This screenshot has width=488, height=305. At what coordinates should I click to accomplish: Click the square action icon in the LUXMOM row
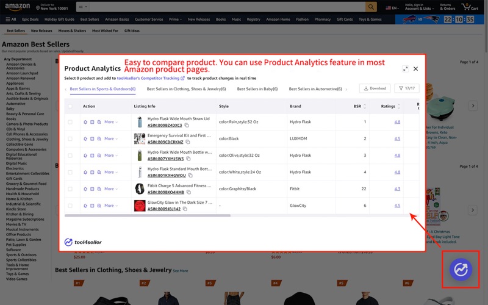click(92, 139)
